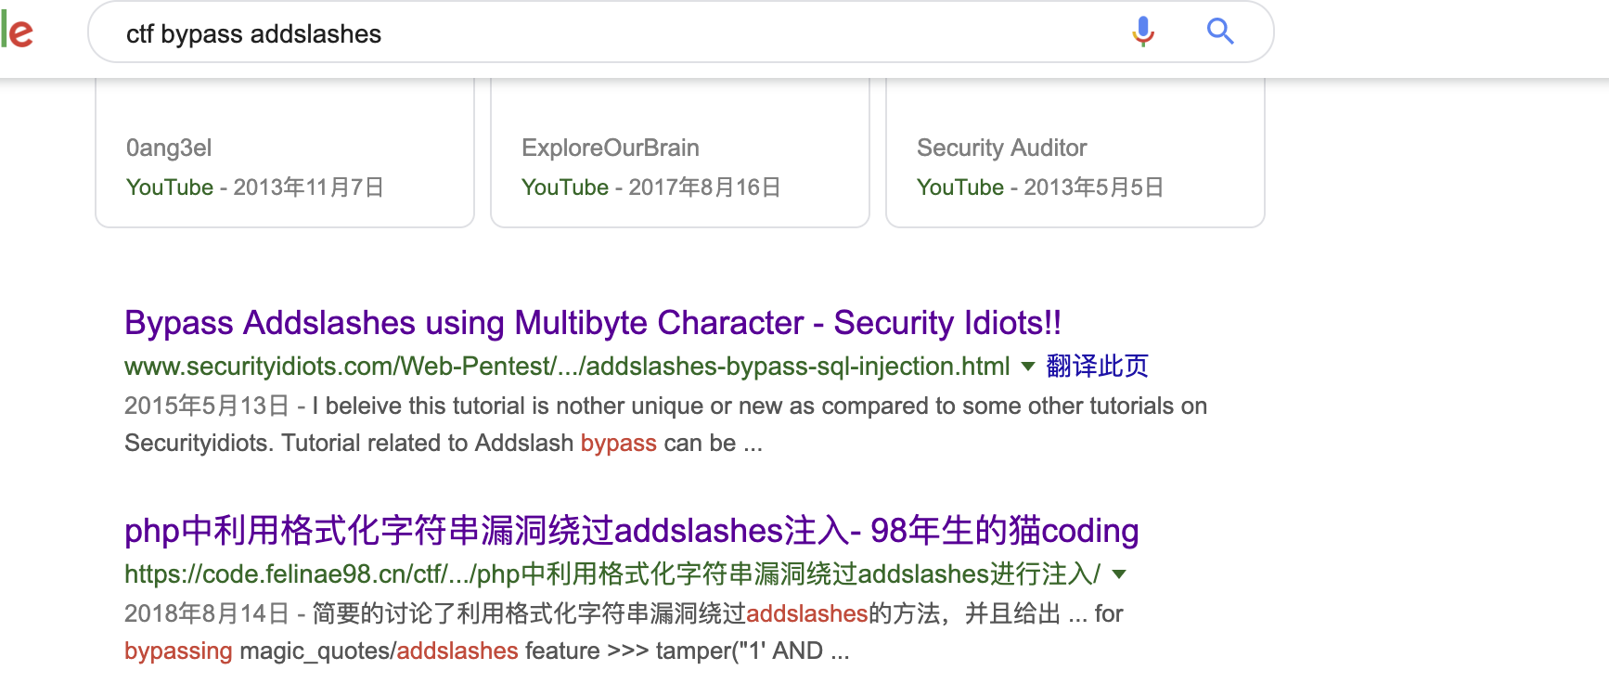This screenshot has width=1609, height=696.
Task: Click the code.felinae98.cn green URL
Action: point(611,574)
